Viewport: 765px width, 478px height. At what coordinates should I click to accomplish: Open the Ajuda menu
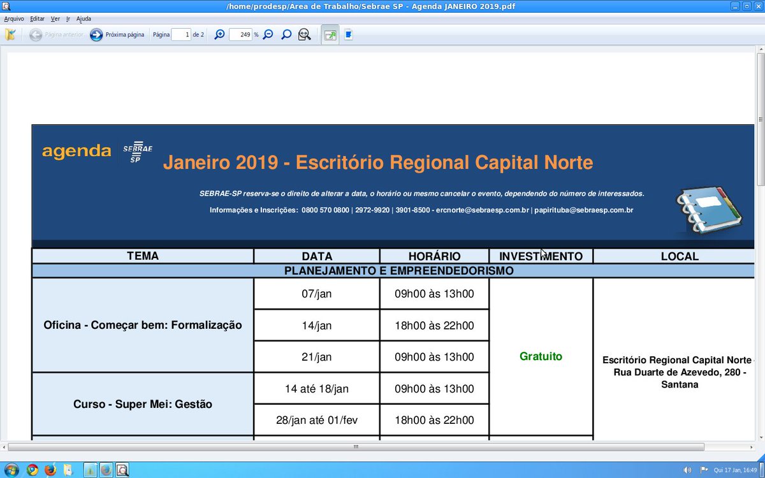coord(84,18)
